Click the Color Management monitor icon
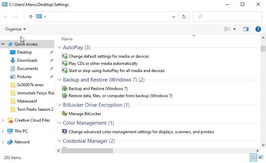The width and height of the screenshot is (266, 163). (x=65, y=131)
